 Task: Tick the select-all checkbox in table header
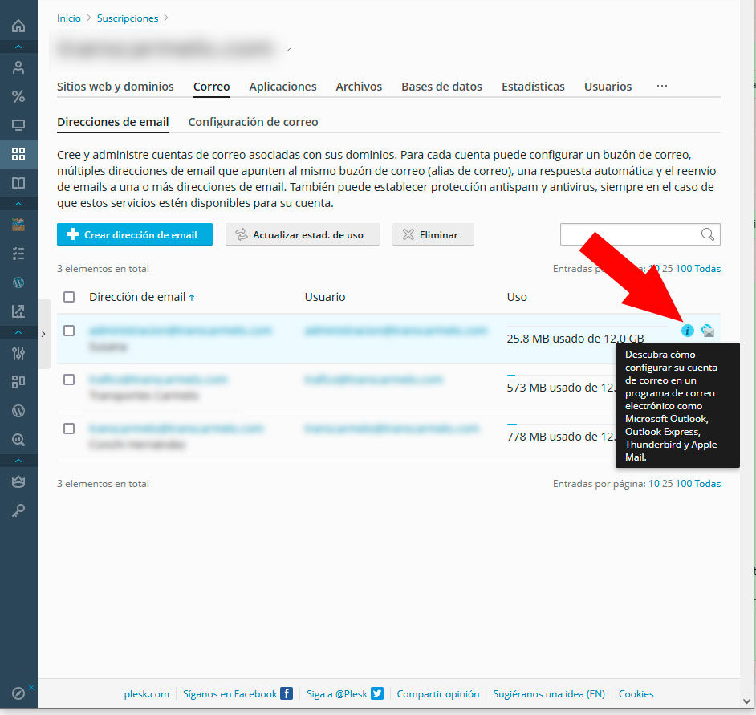point(69,296)
